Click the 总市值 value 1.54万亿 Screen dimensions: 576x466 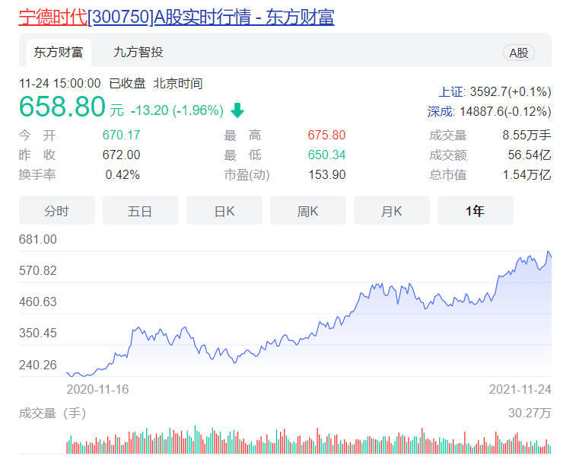click(x=527, y=174)
